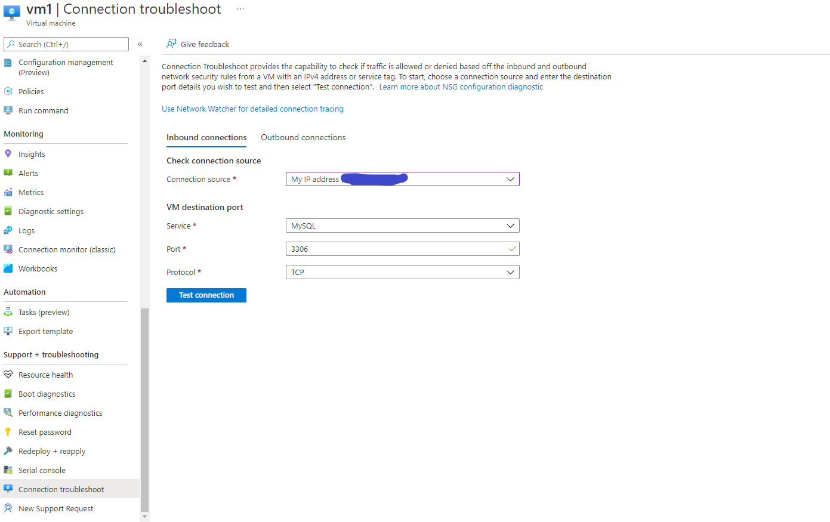Click the Resource health heart icon
This screenshot has height=522, width=830.
pos(8,375)
